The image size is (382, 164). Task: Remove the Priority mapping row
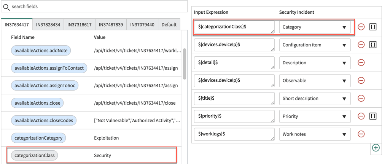coord(361,116)
